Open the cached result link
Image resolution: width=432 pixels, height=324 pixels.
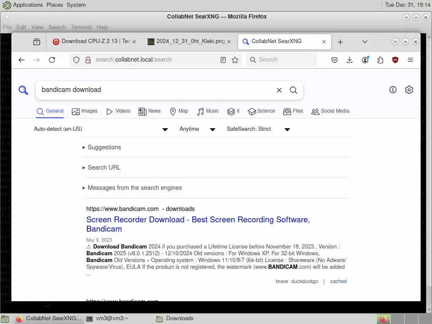[338, 281]
